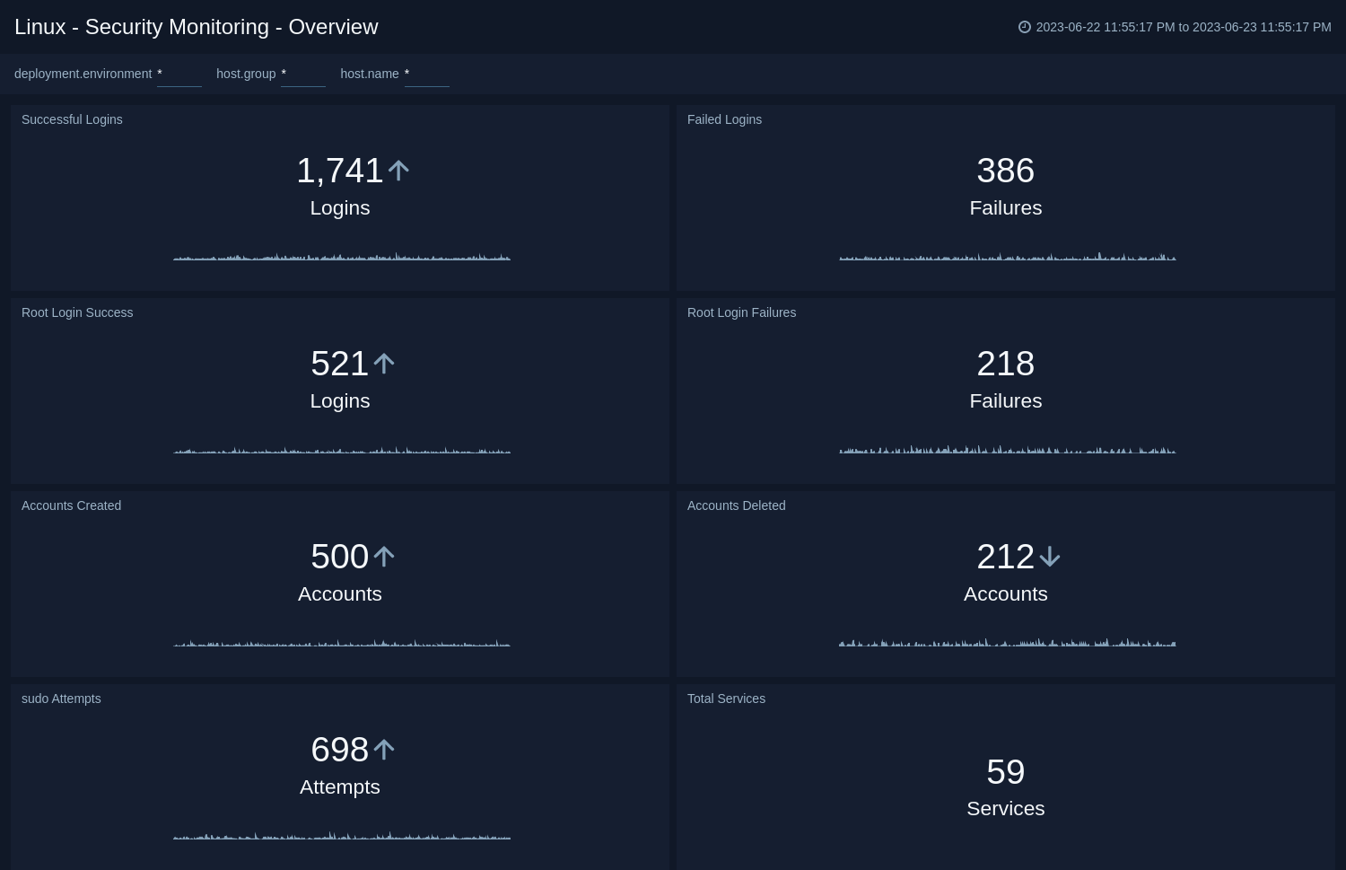Click the Accounts Created panel title

point(71,505)
